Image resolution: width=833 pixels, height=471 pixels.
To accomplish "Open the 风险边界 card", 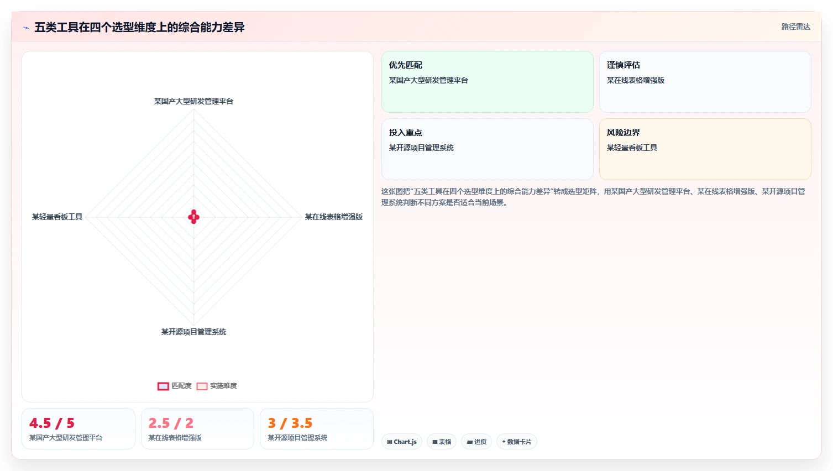I will coord(705,149).
